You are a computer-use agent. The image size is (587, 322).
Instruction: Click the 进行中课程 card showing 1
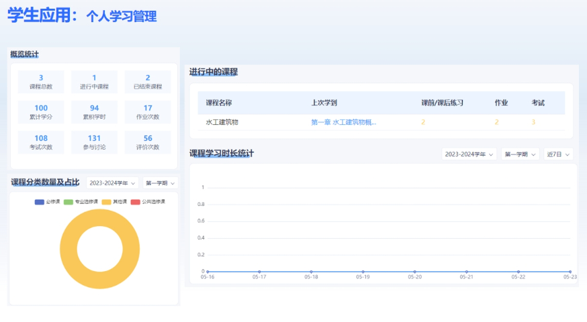94,82
